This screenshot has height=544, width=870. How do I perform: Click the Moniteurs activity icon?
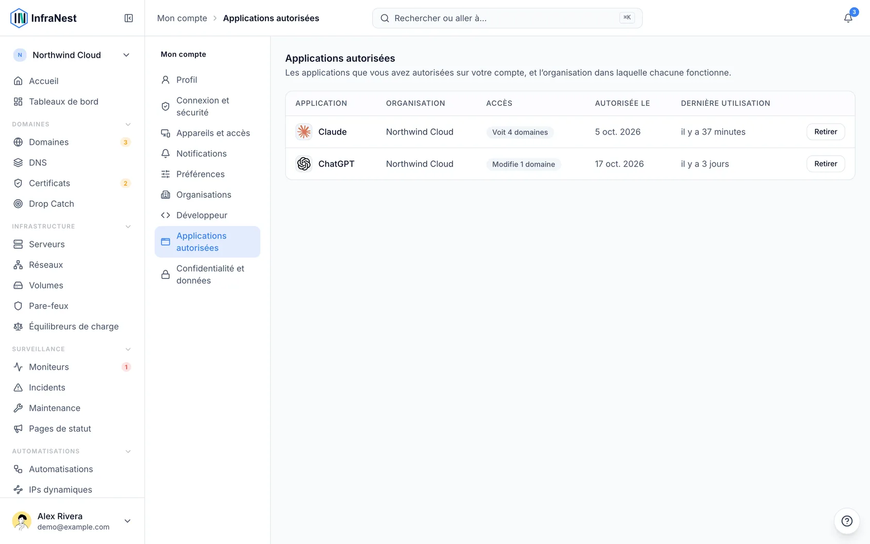pos(18,367)
